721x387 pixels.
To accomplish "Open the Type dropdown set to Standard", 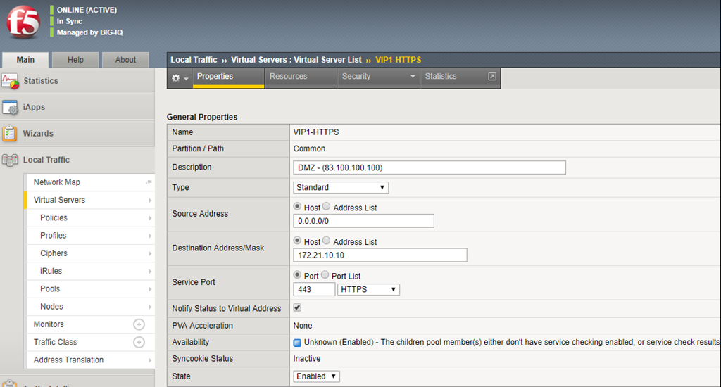I will click(341, 188).
